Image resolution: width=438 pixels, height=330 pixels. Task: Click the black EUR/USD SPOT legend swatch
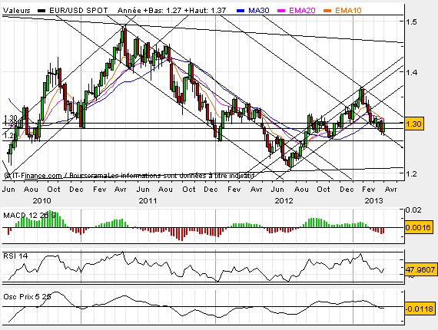[41, 11]
